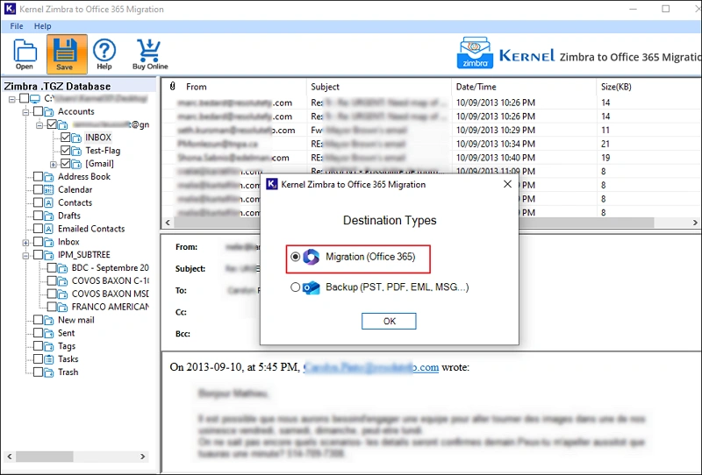Click the Emailed Contacts folder icon
The height and width of the screenshot is (475, 702).
coord(49,229)
